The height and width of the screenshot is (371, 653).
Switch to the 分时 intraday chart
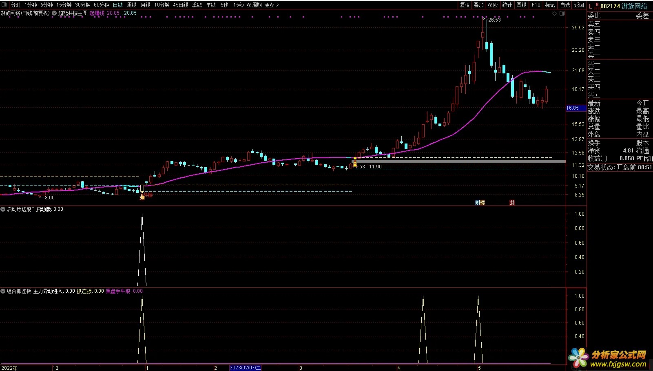click(15, 5)
